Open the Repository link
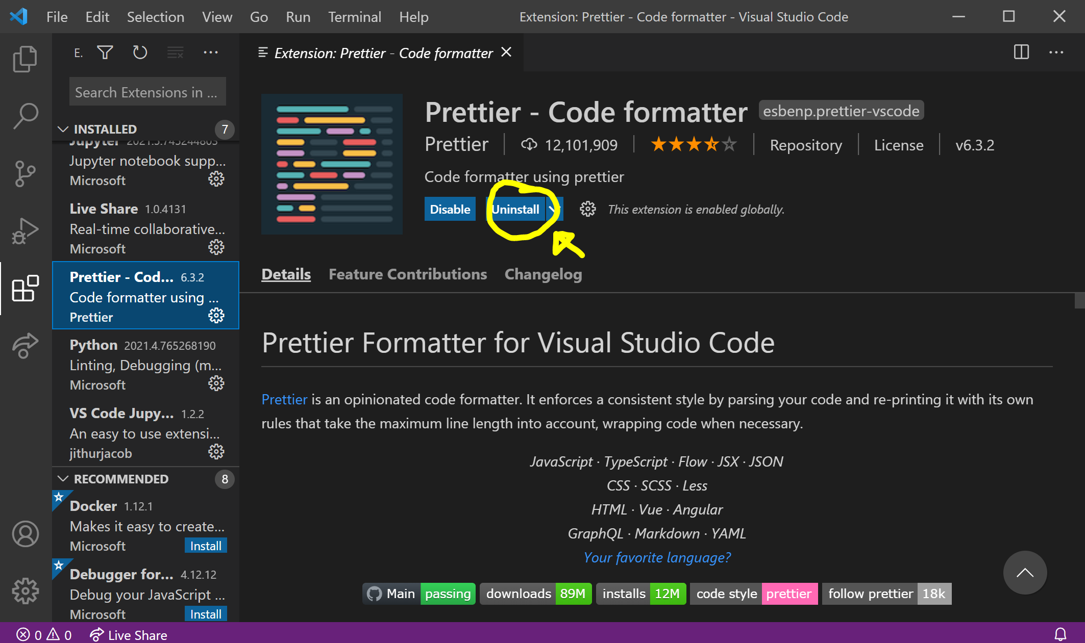Viewport: 1085px width, 643px height. click(805, 145)
